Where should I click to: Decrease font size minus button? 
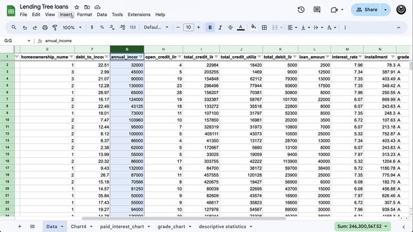click(x=178, y=27)
